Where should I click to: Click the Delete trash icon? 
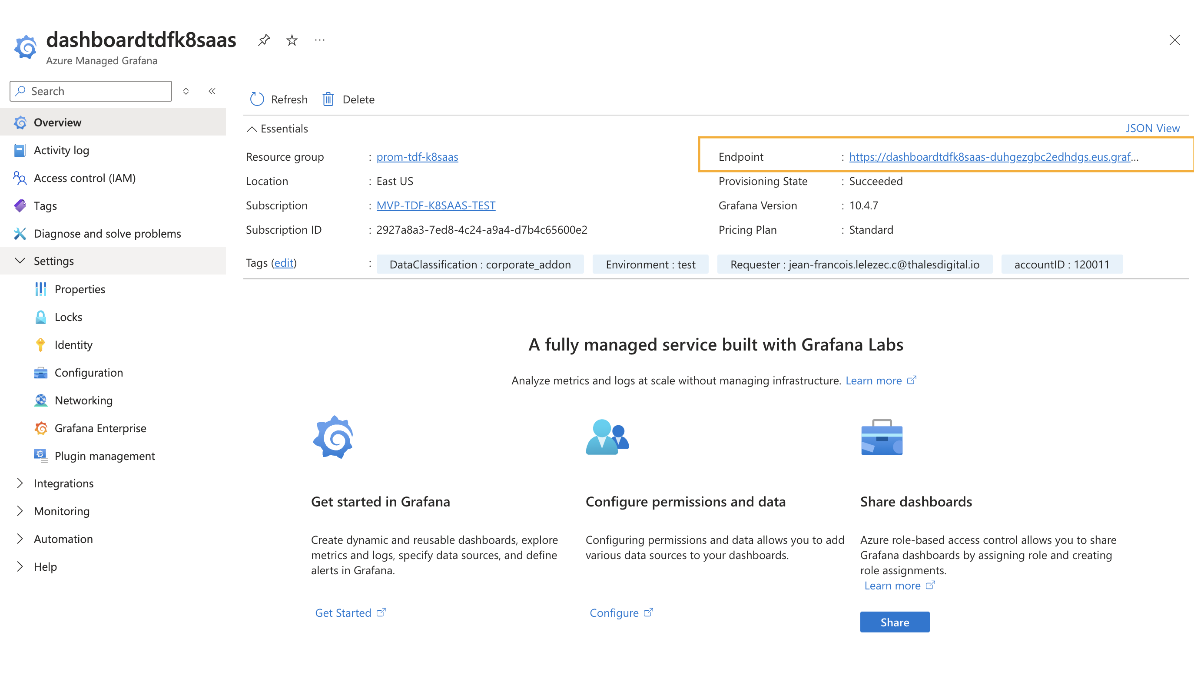pos(328,99)
